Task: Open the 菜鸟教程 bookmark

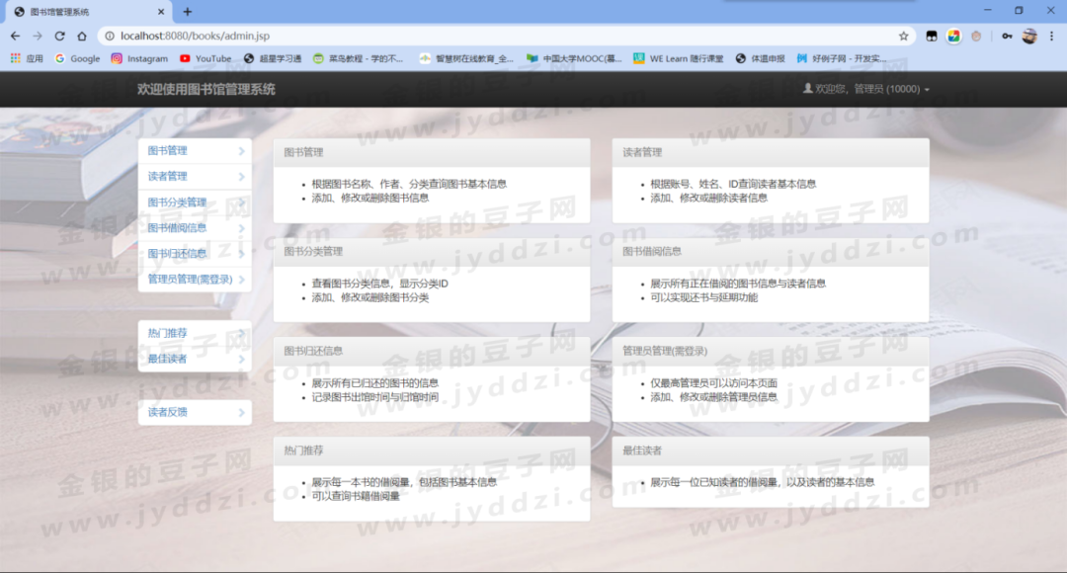Action: 358,58
